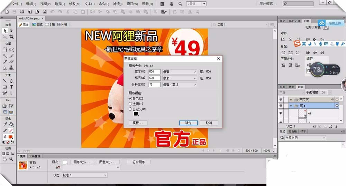Switch to the 预览 preview tab
Screen dimensions: 346x186
[x=37, y=25]
